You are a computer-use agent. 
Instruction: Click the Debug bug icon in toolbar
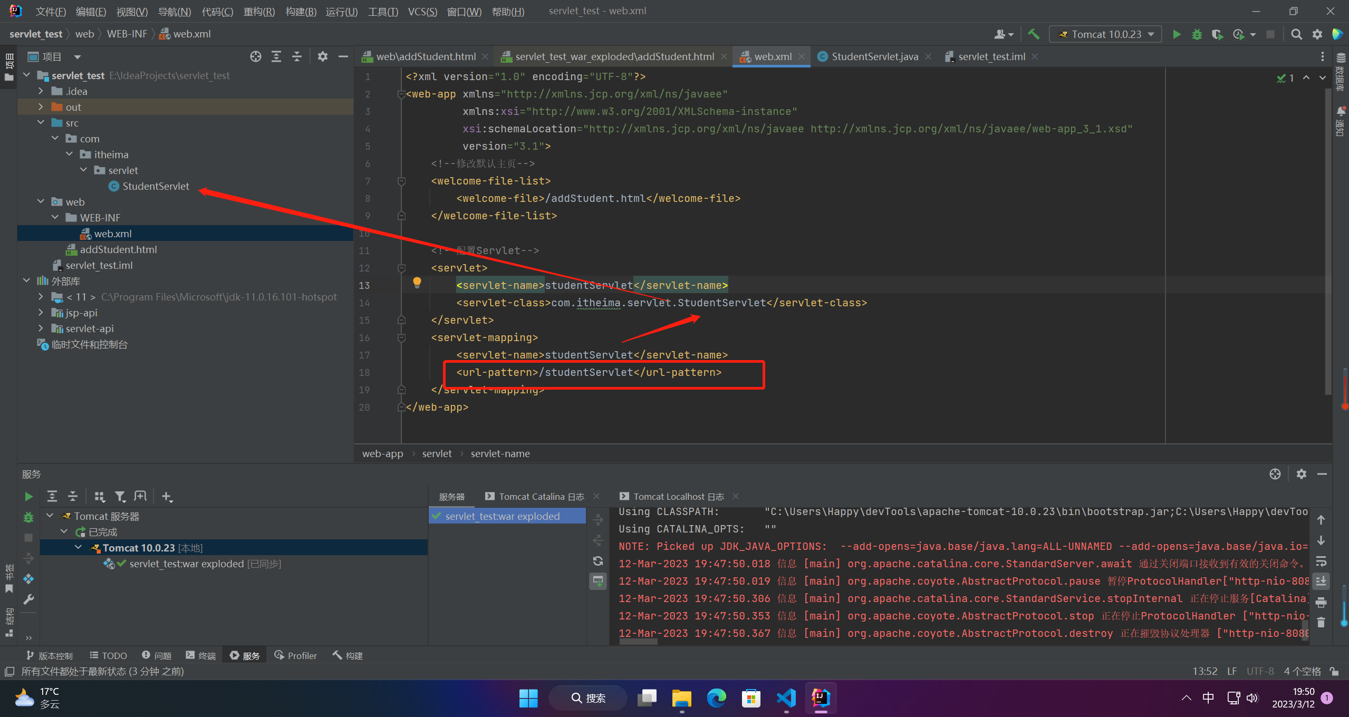[x=1197, y=34]
